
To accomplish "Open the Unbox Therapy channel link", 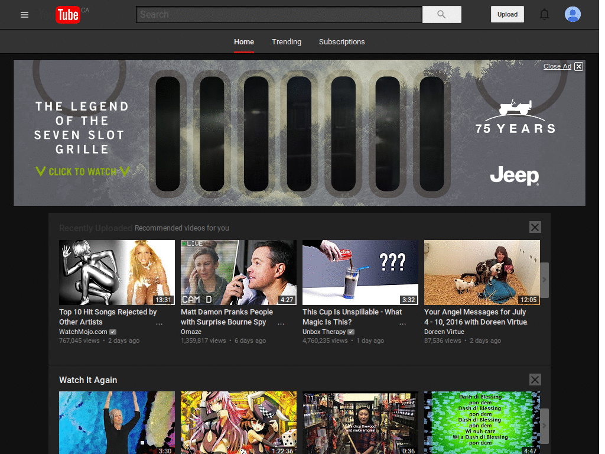I will click(324, 332).
